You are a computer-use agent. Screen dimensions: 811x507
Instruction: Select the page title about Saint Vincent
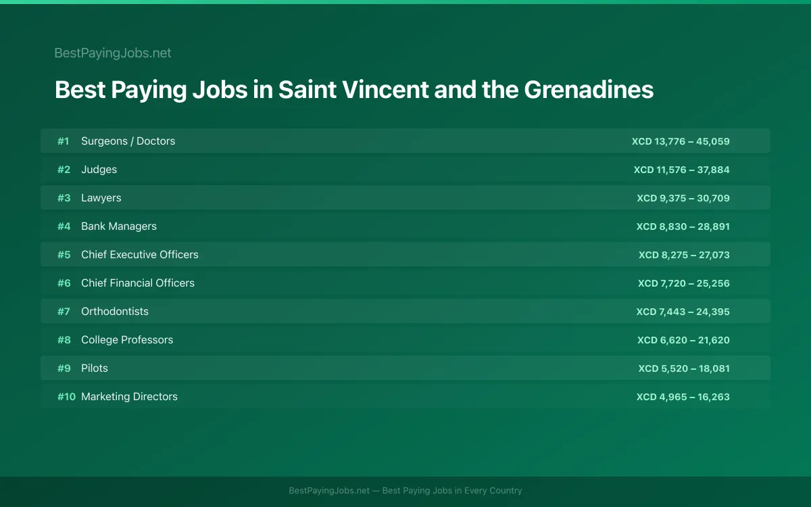coord(354,90)
